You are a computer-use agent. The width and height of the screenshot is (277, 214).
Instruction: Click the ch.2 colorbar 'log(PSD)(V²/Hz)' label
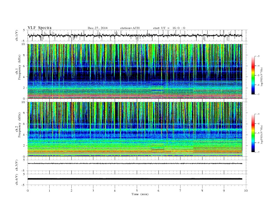262,134
